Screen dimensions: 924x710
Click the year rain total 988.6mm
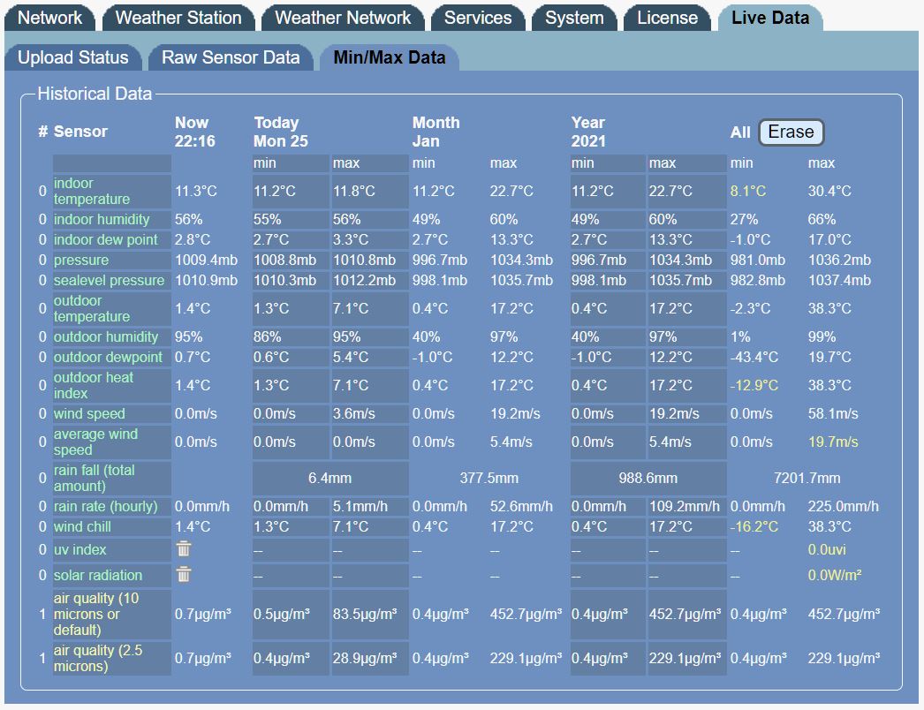(648, 478)
